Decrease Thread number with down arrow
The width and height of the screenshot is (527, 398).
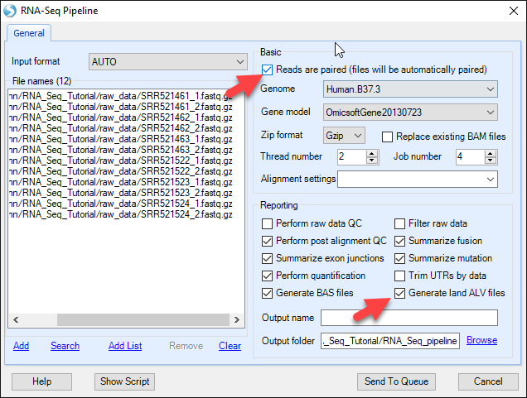coord(372,161)
